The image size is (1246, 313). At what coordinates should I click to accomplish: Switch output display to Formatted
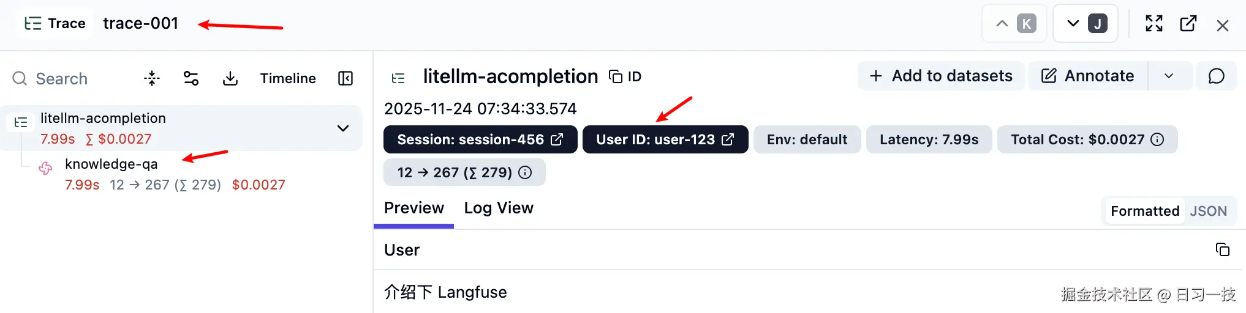pos(1144,211)
